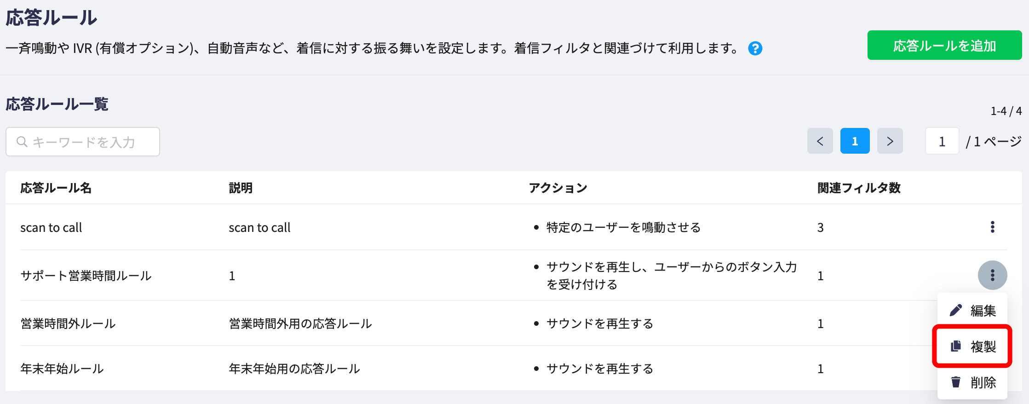The height and width of the screenshot is (404, 1029).
Task: Click the 応答ルールを追加 button
Action: click(945, 46)
